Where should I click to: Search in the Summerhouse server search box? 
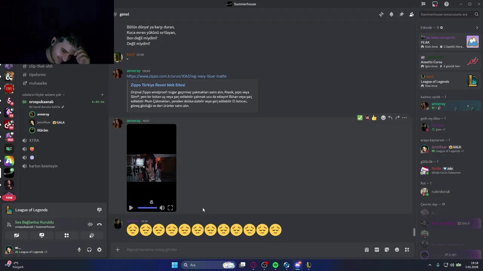click(x=449, y=14)
